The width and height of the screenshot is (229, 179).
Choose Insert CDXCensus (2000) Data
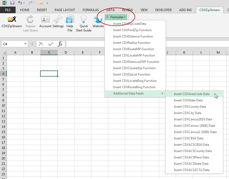click(194, 126)
